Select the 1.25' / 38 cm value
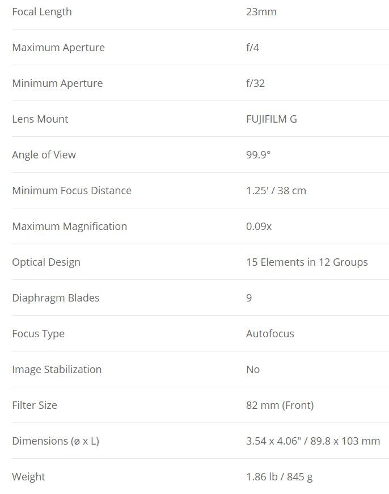 276,191
